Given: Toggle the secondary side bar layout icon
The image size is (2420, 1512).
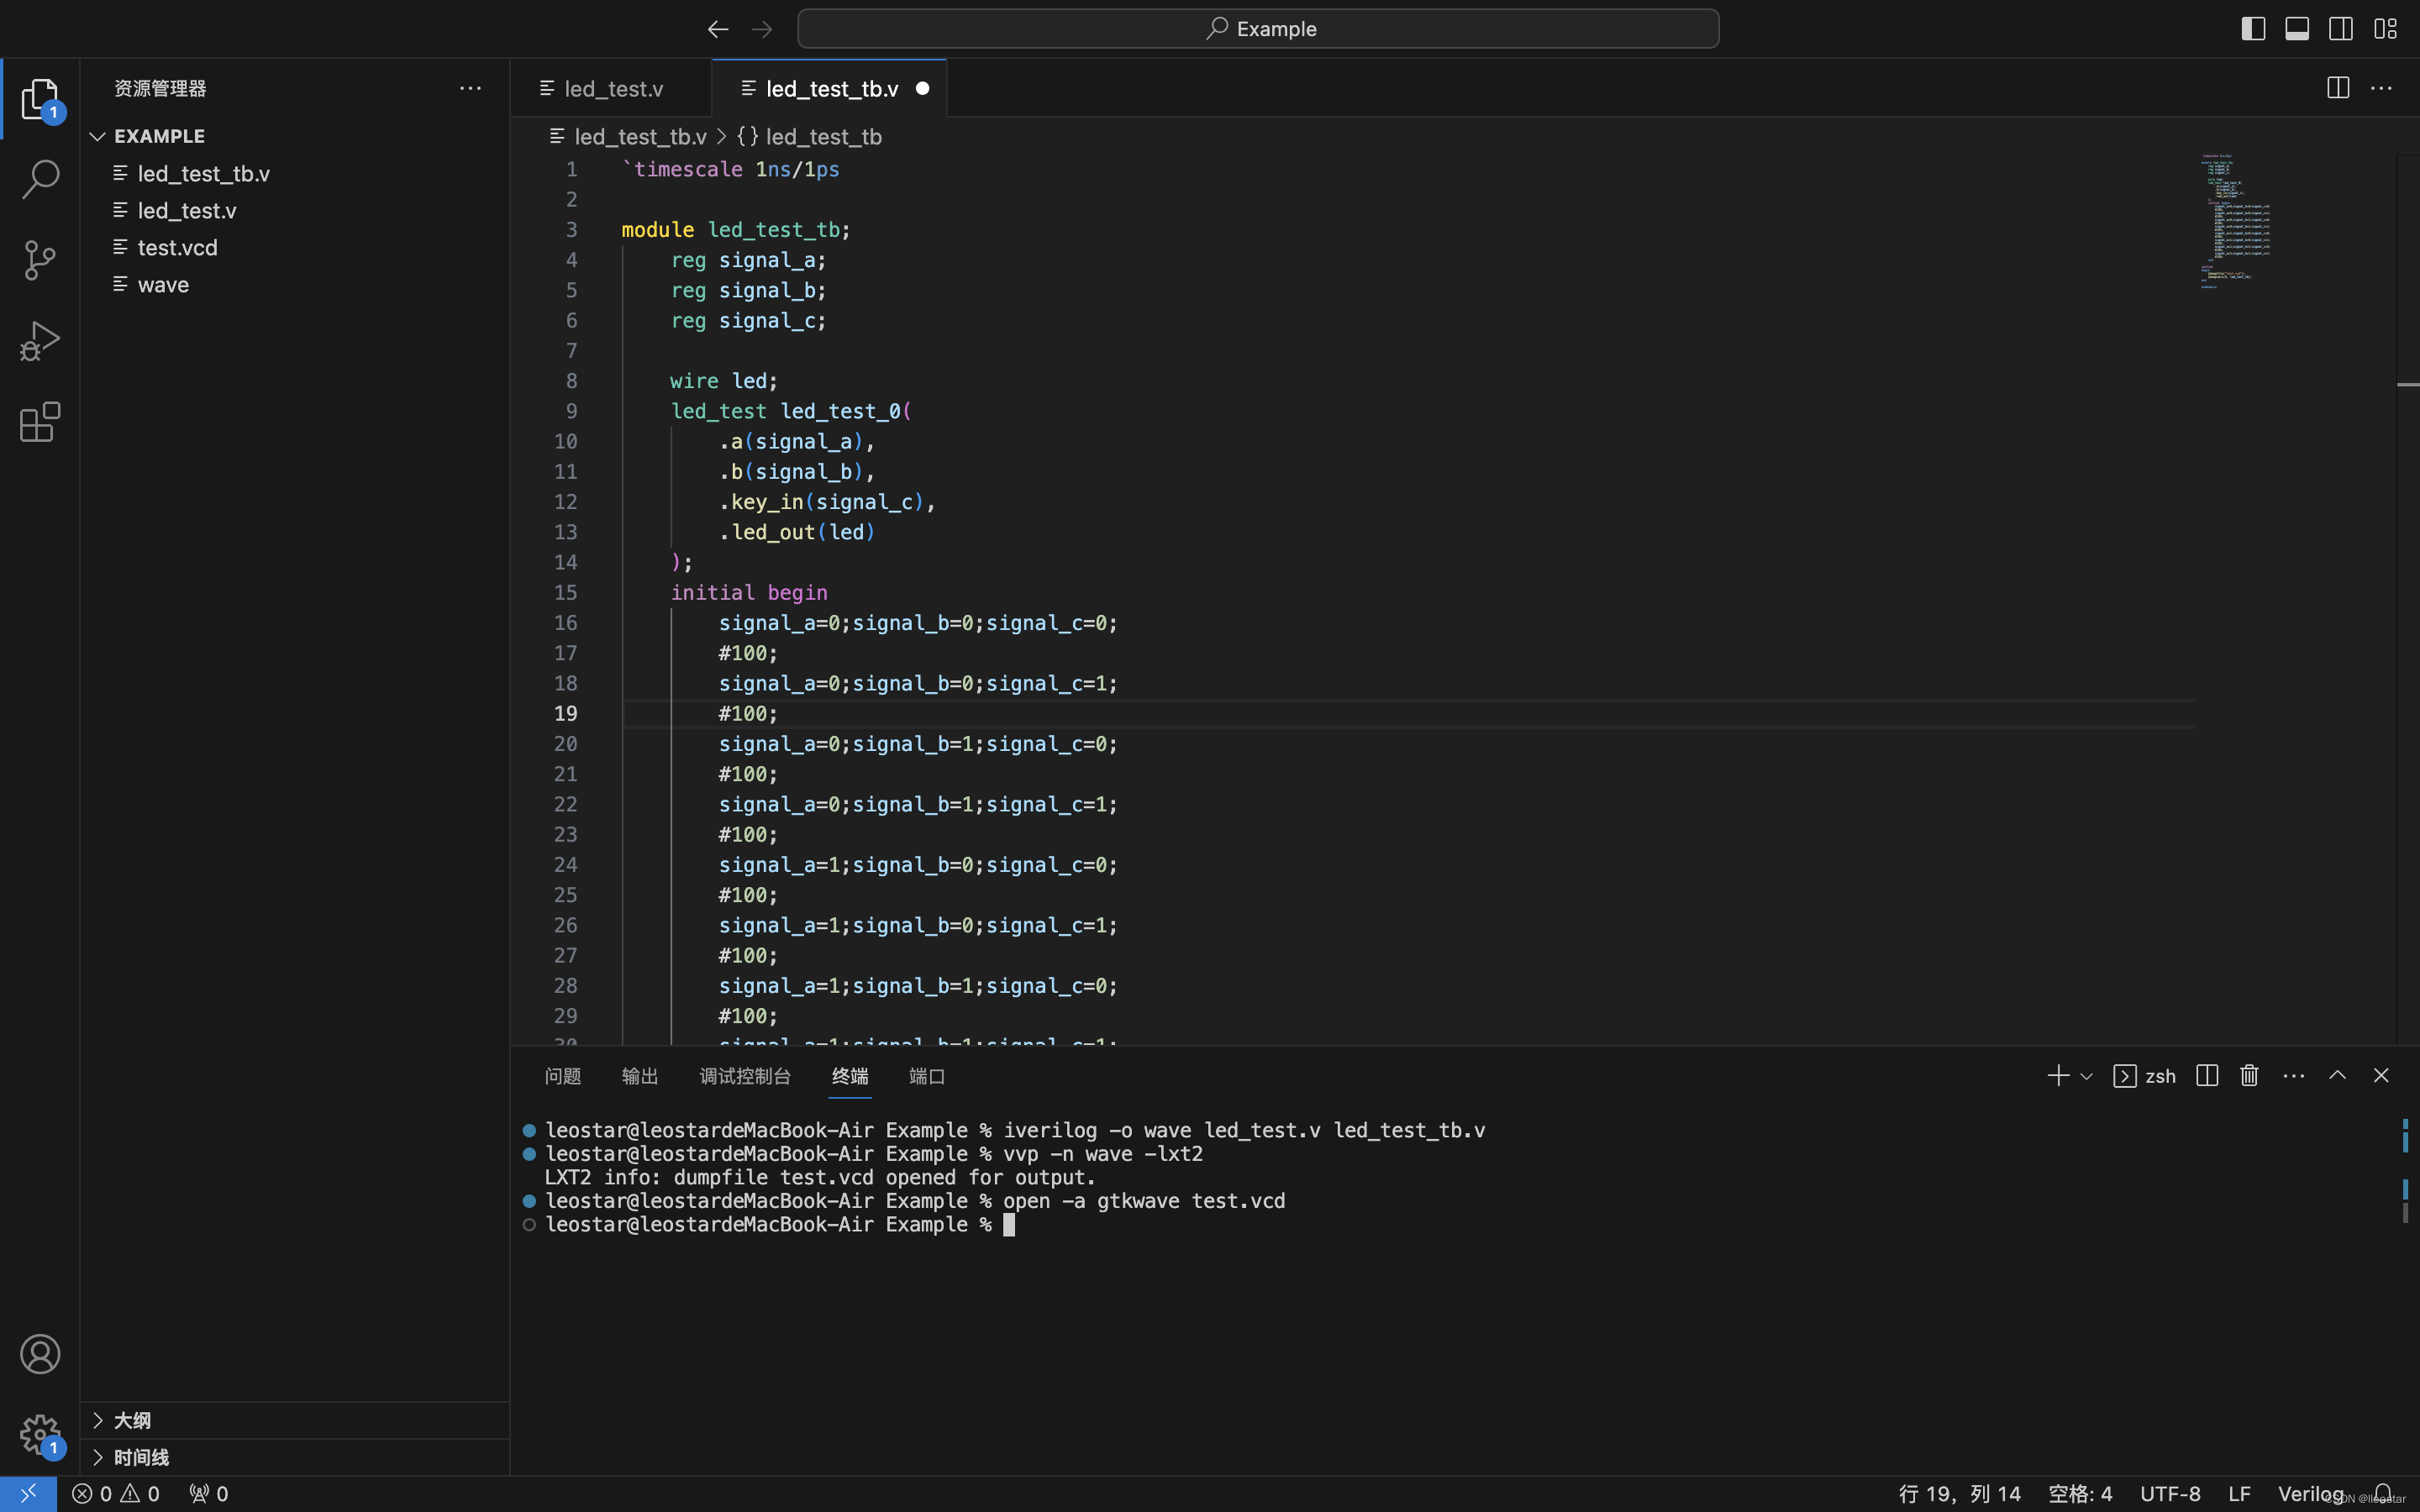Looking at the screenshot, I should click(2341, 29).
